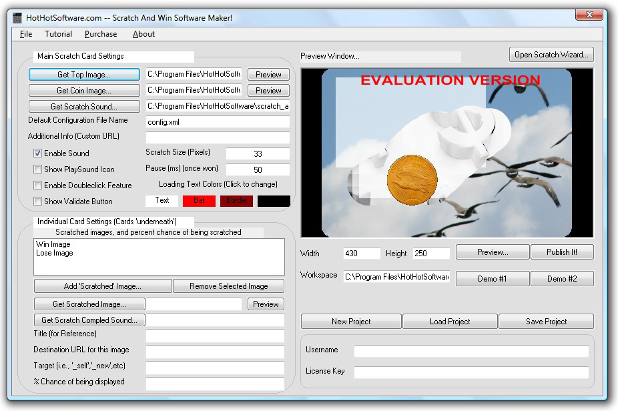This screenshot has width=618, height=411.
Task: Open the File menu
Action: tap(26, 34)
